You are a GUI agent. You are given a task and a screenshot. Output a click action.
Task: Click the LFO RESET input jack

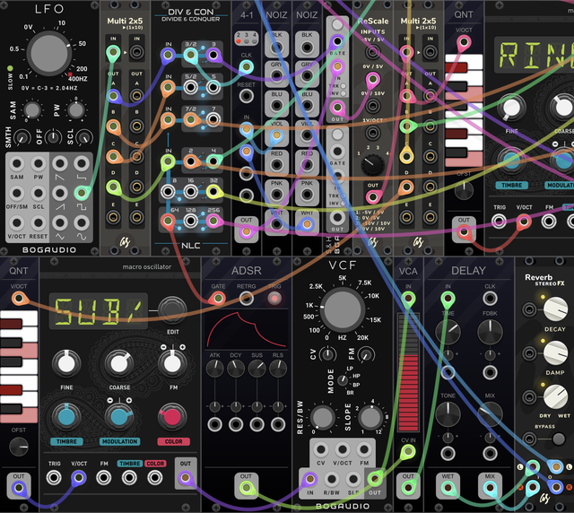(x=38, y=222)
